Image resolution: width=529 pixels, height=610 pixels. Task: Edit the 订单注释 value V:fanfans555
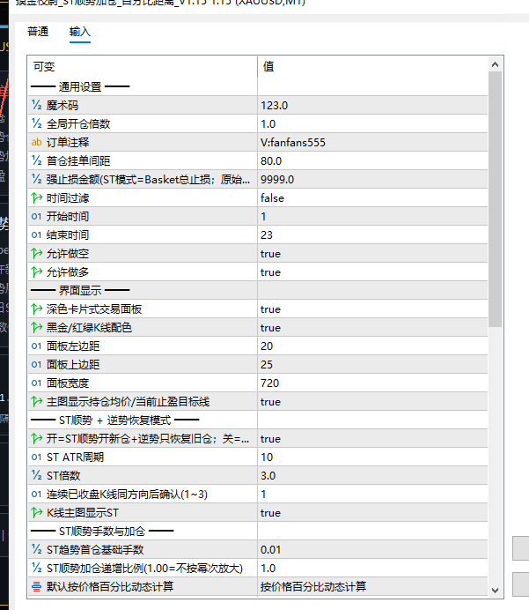372,142
